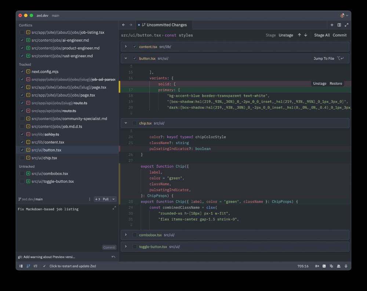
Task: Select rust-engineer.md in Conflicts list
Action: (x=68, y=56)
